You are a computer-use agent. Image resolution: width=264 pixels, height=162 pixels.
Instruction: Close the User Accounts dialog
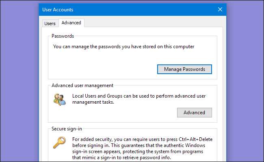[220, 9]
